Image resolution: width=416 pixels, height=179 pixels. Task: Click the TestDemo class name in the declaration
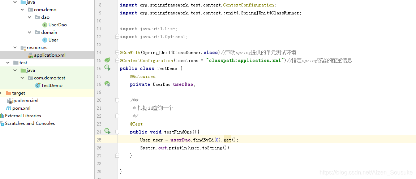tap(167, 68)
